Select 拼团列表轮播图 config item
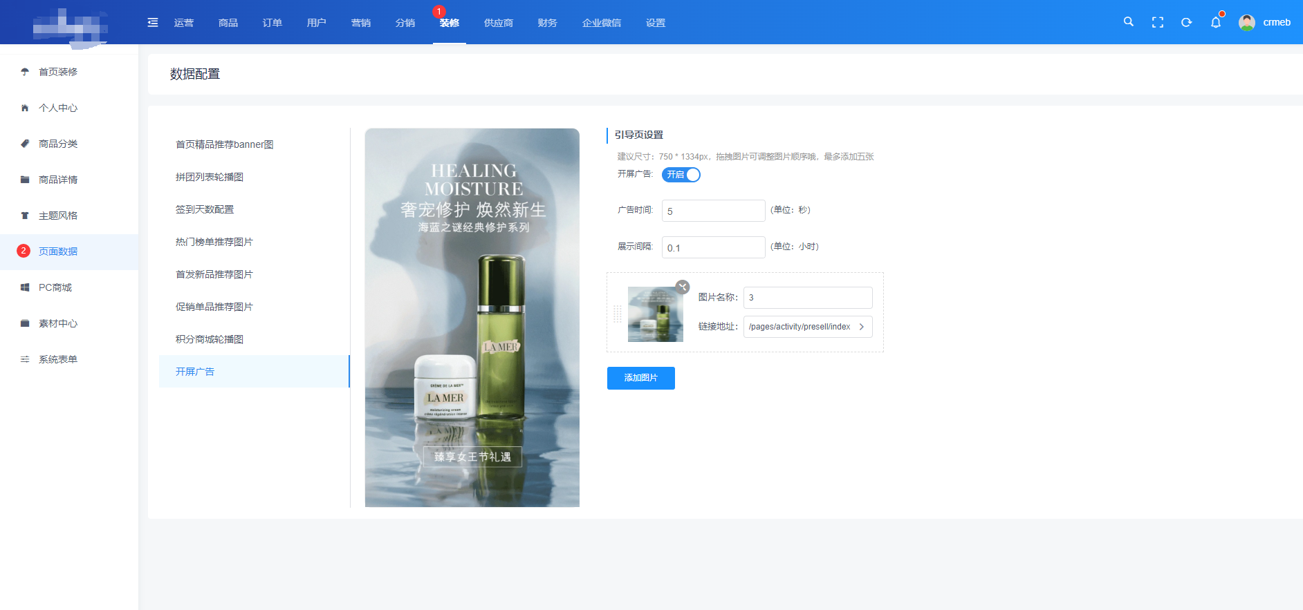The width and height of the screenshot is (1303, 610). (x=255, y=177)
